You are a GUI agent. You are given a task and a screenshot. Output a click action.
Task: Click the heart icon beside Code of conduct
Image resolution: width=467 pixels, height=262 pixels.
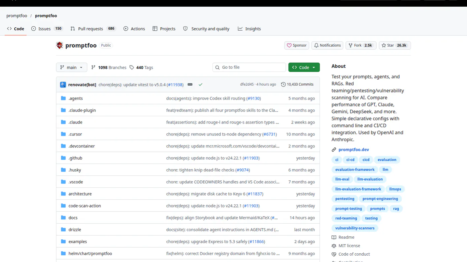[334, 254]
